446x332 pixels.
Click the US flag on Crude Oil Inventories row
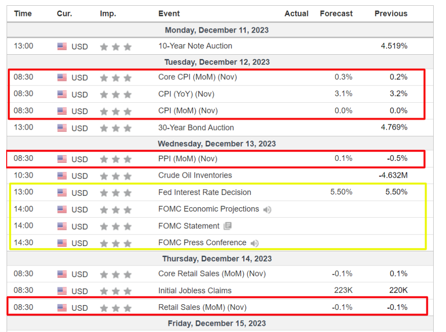[62, 176]
